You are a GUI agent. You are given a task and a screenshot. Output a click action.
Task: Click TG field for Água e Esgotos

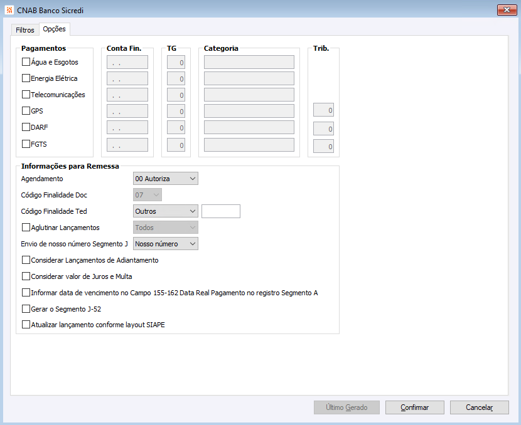pos(176,62)
